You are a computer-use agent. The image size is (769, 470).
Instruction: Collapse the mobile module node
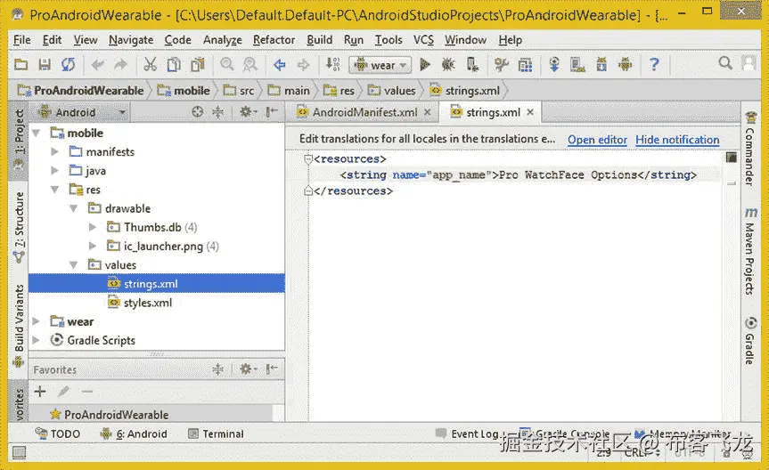coord(36,133)
